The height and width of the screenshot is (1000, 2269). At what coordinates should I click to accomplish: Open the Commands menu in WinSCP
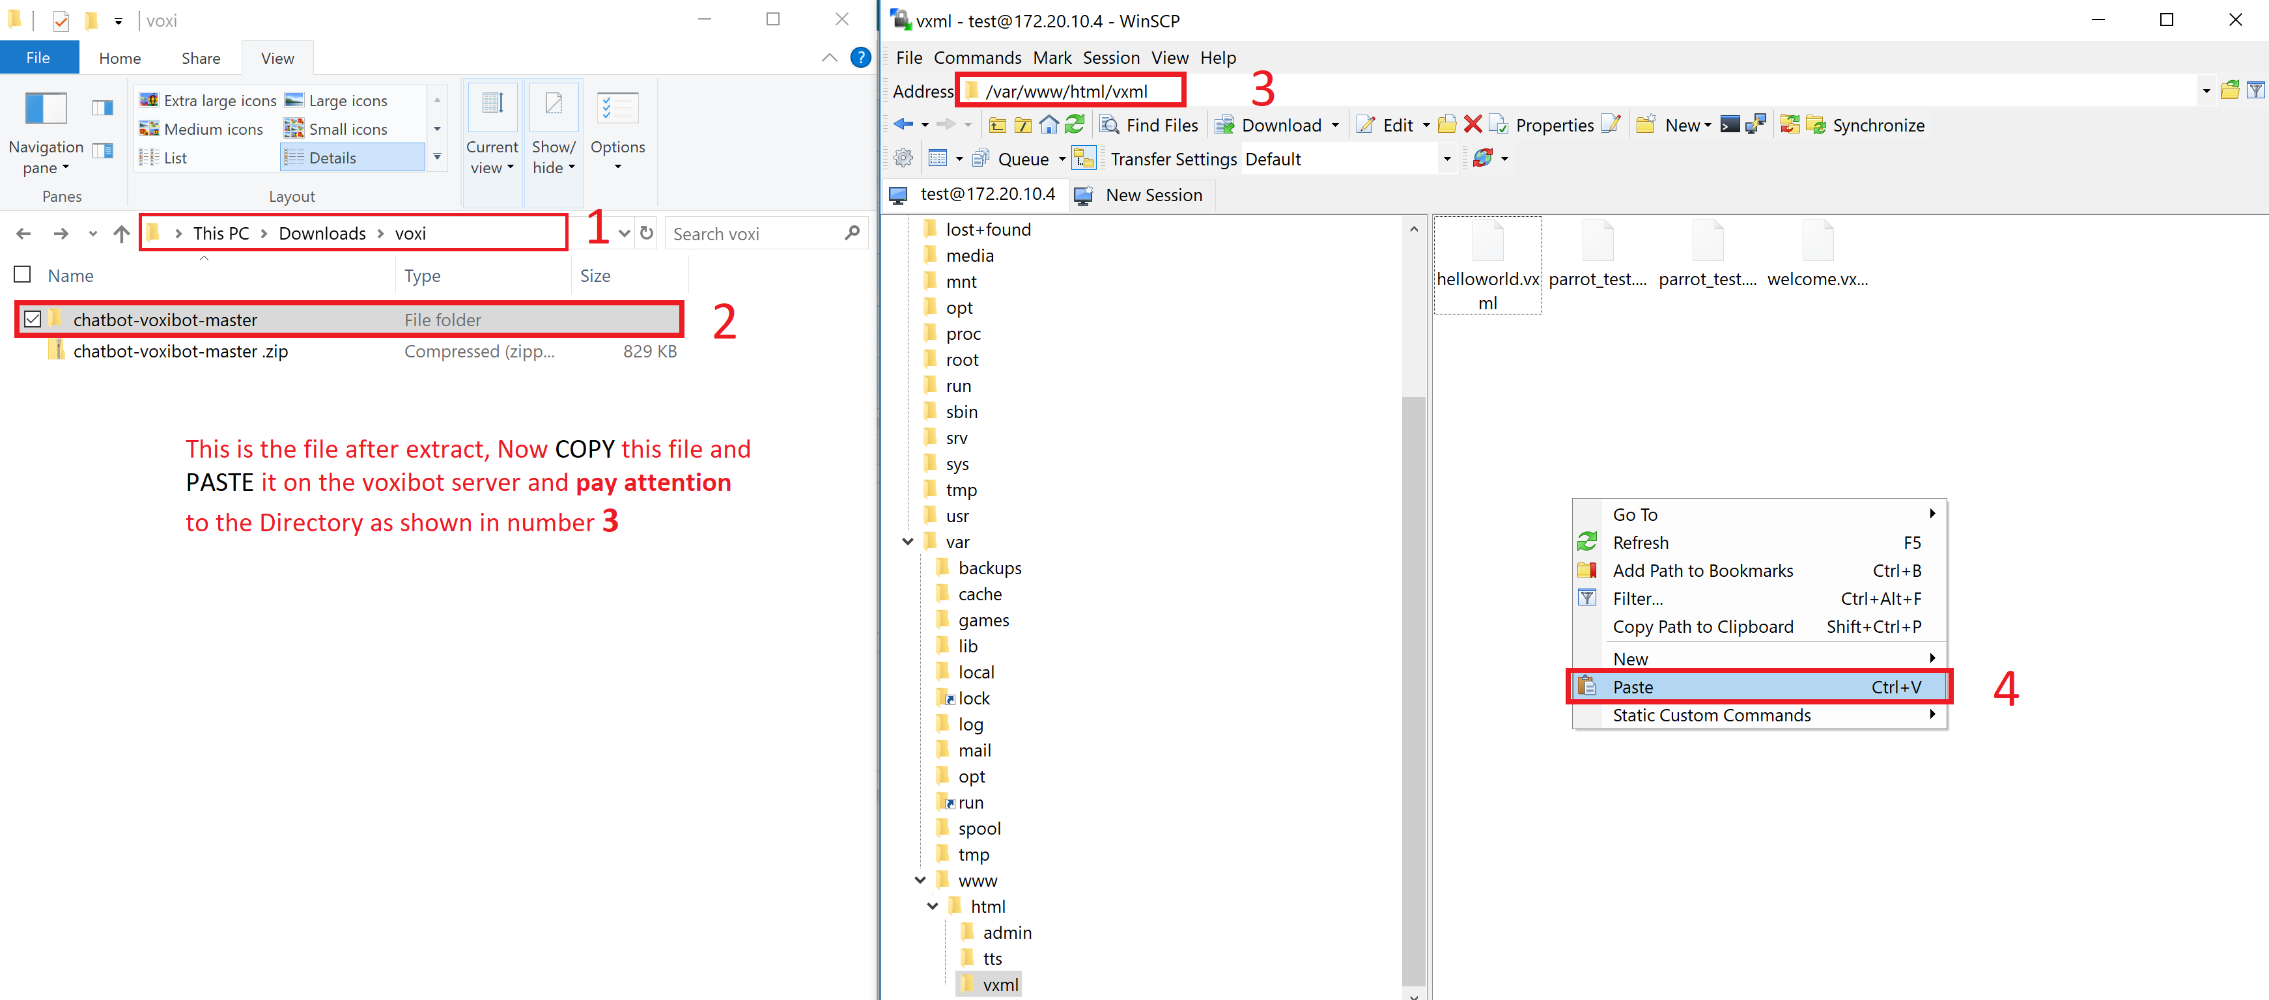977,58
